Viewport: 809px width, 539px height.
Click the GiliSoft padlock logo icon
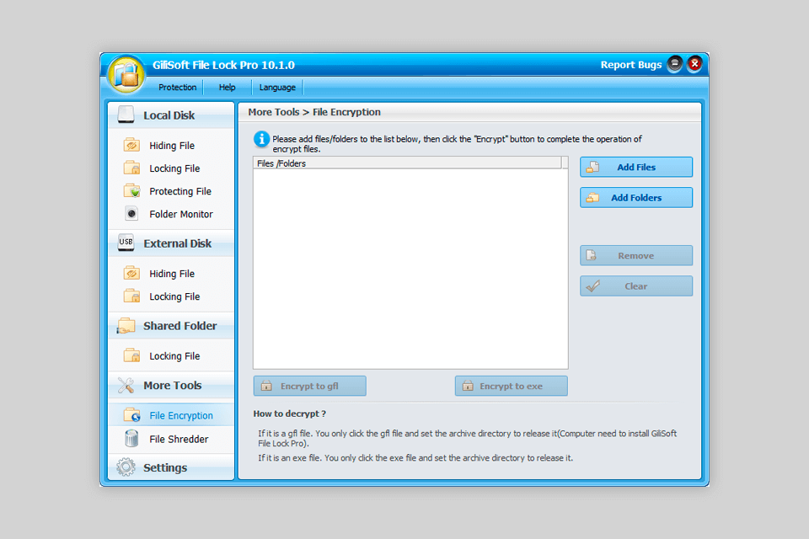pyautogui.click(x=126, y=75)
